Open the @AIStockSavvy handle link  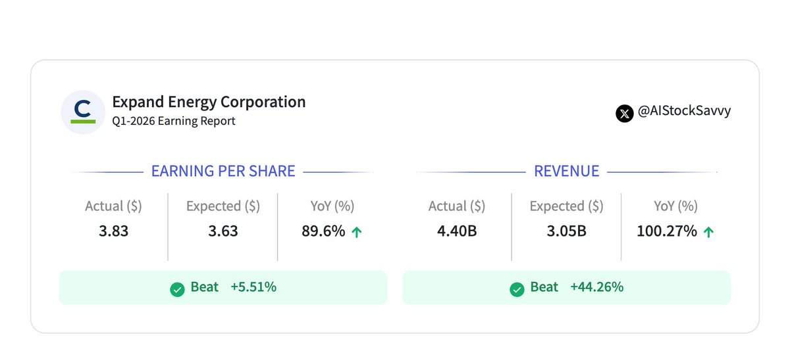(684, 112)
